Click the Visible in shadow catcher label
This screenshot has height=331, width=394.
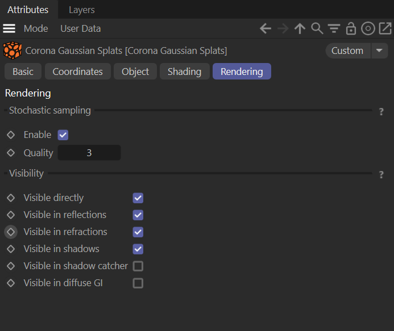pyautogui.click(x=76, y=266)
